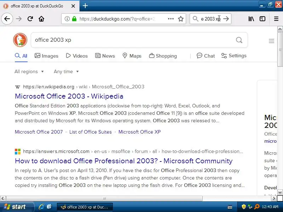
Task: Click the tray keyboard icon
Action: pos(230,207)
